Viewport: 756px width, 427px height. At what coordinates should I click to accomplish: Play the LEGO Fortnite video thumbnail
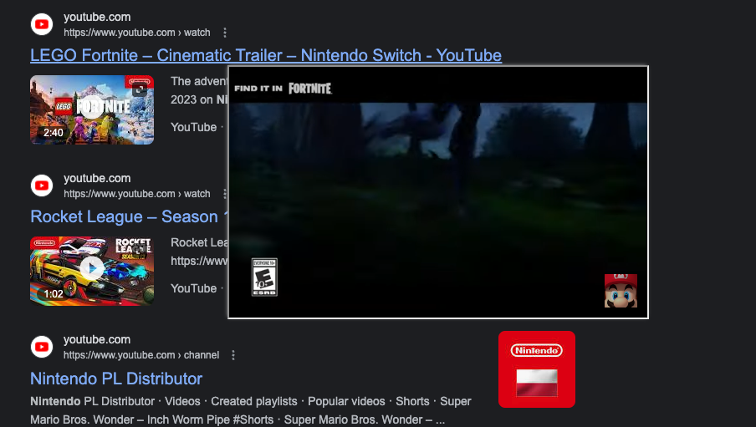point(92,107)
